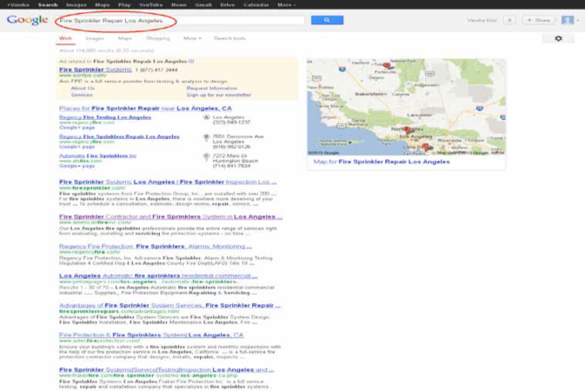
Task: Open Drive in the top black bar
Action: click(227, 5)
